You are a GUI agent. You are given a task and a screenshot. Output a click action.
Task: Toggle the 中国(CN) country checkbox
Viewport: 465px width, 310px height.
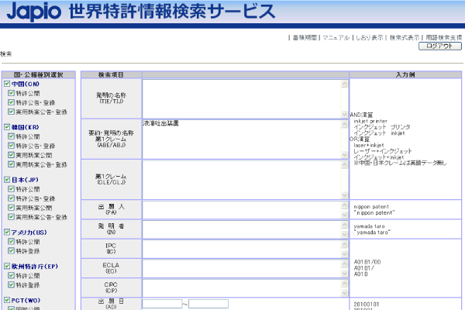(x=6, y=84)
